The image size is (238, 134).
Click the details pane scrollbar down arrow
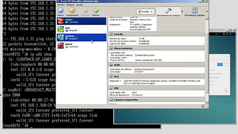[207, 103]
